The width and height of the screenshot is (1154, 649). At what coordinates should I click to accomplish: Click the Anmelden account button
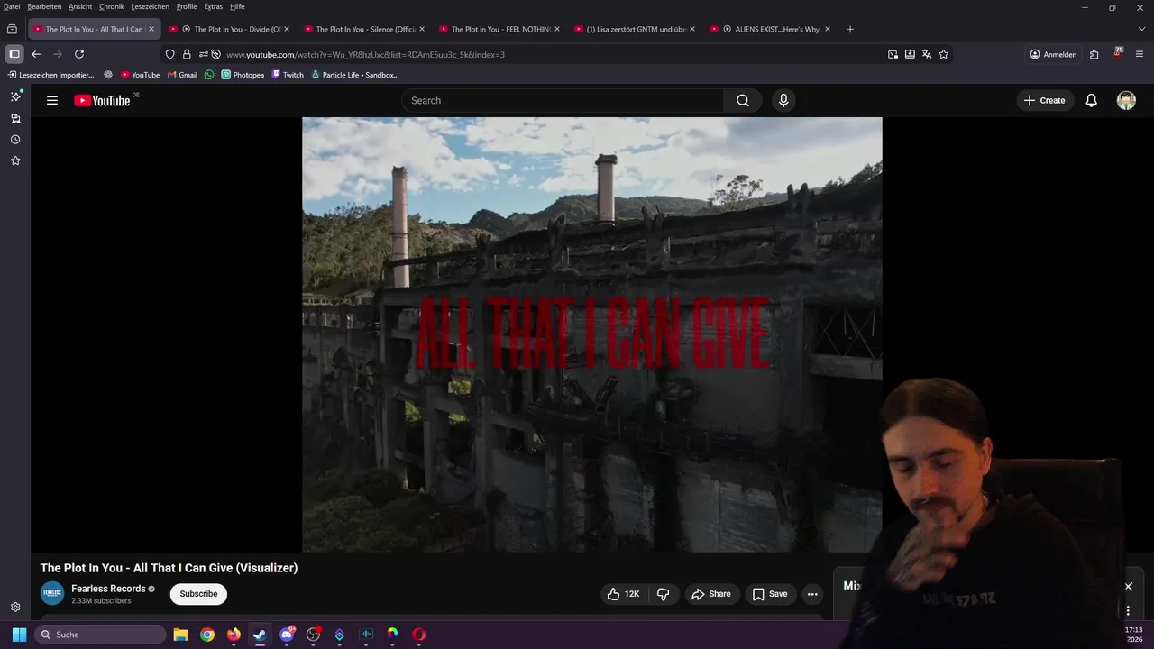tap(1053, 54)
